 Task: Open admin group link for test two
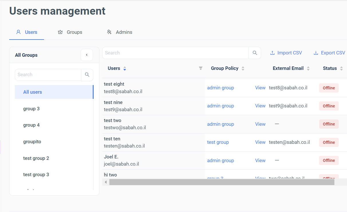coord(220,124)
